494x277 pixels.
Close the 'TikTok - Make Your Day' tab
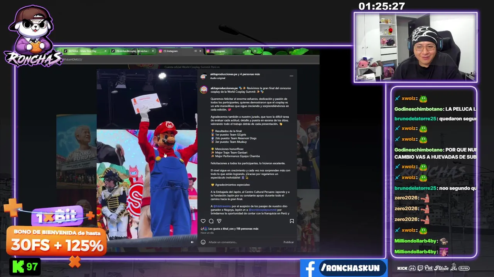(x=105, y=51)
